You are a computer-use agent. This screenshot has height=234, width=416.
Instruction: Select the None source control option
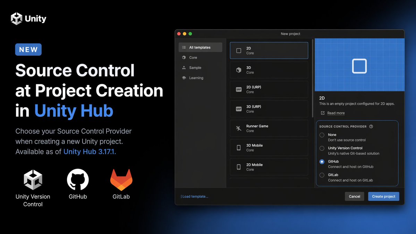click(x=322, y=135)
